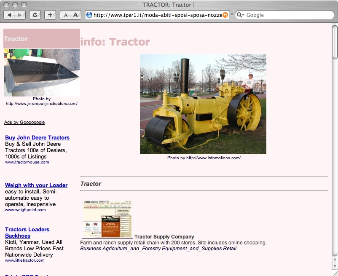Type in the Google search field

click(287, 15)
